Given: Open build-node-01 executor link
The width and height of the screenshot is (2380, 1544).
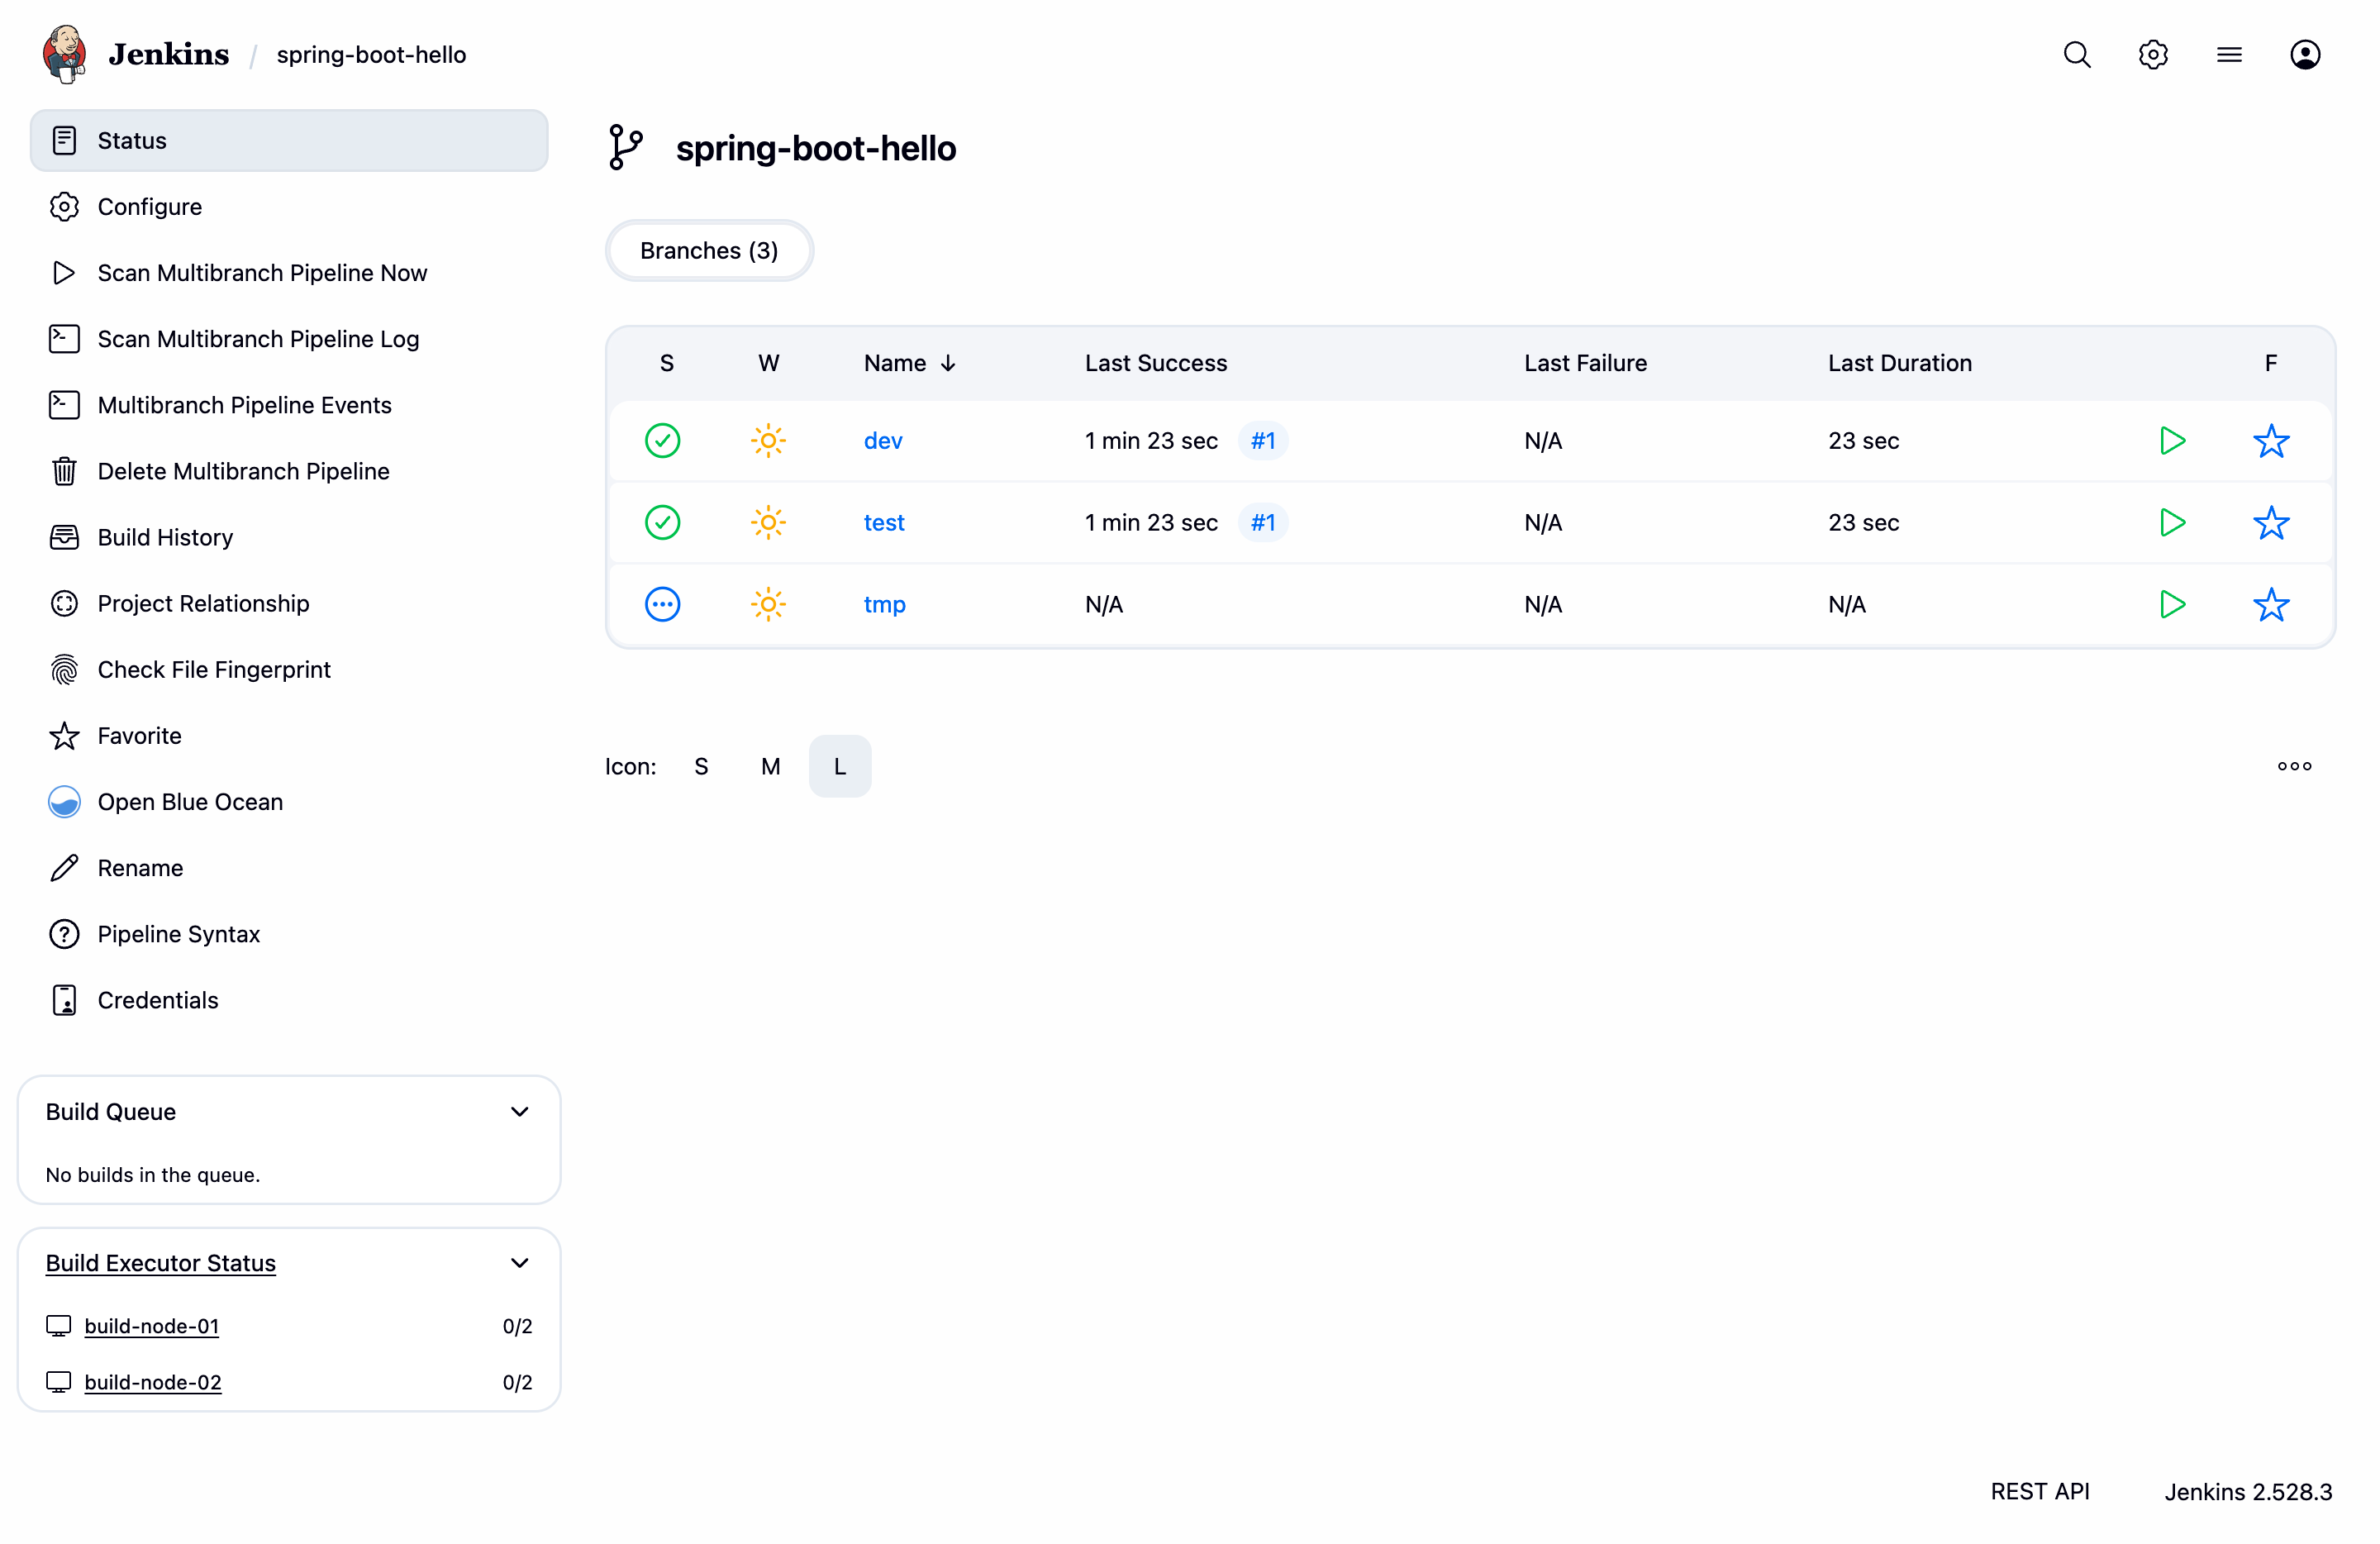Looking at the screenshot, I should coord(152,1326).
